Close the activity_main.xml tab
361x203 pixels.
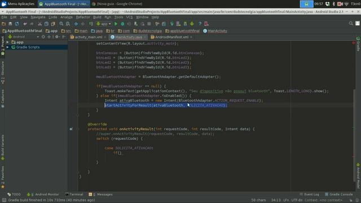coord(105,37)
